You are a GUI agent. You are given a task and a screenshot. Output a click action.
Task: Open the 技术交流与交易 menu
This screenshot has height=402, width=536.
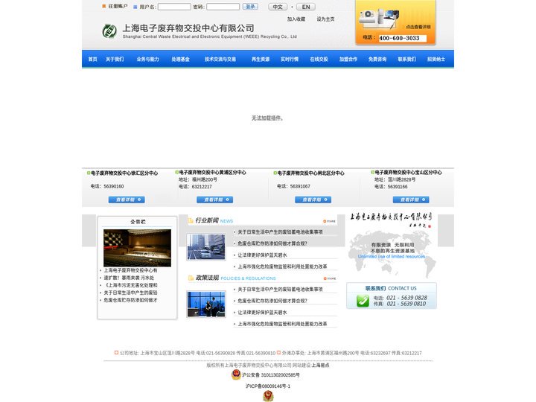click(x=220, y=59)
